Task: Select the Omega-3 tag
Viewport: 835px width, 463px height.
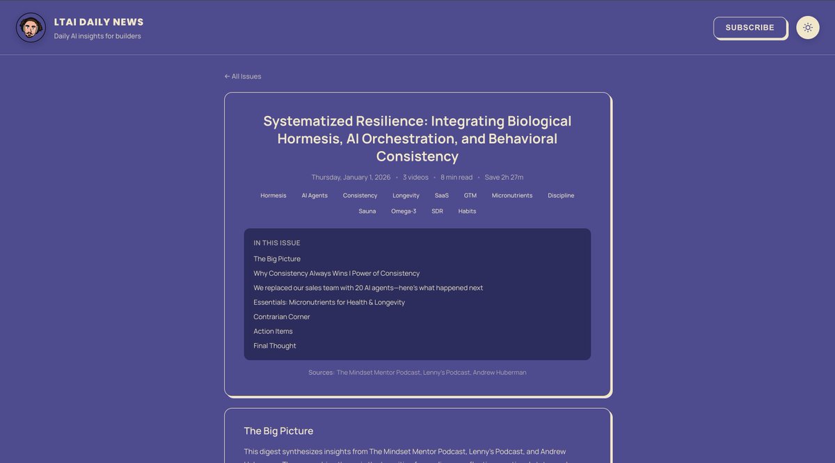Action: tap(404, 211)
